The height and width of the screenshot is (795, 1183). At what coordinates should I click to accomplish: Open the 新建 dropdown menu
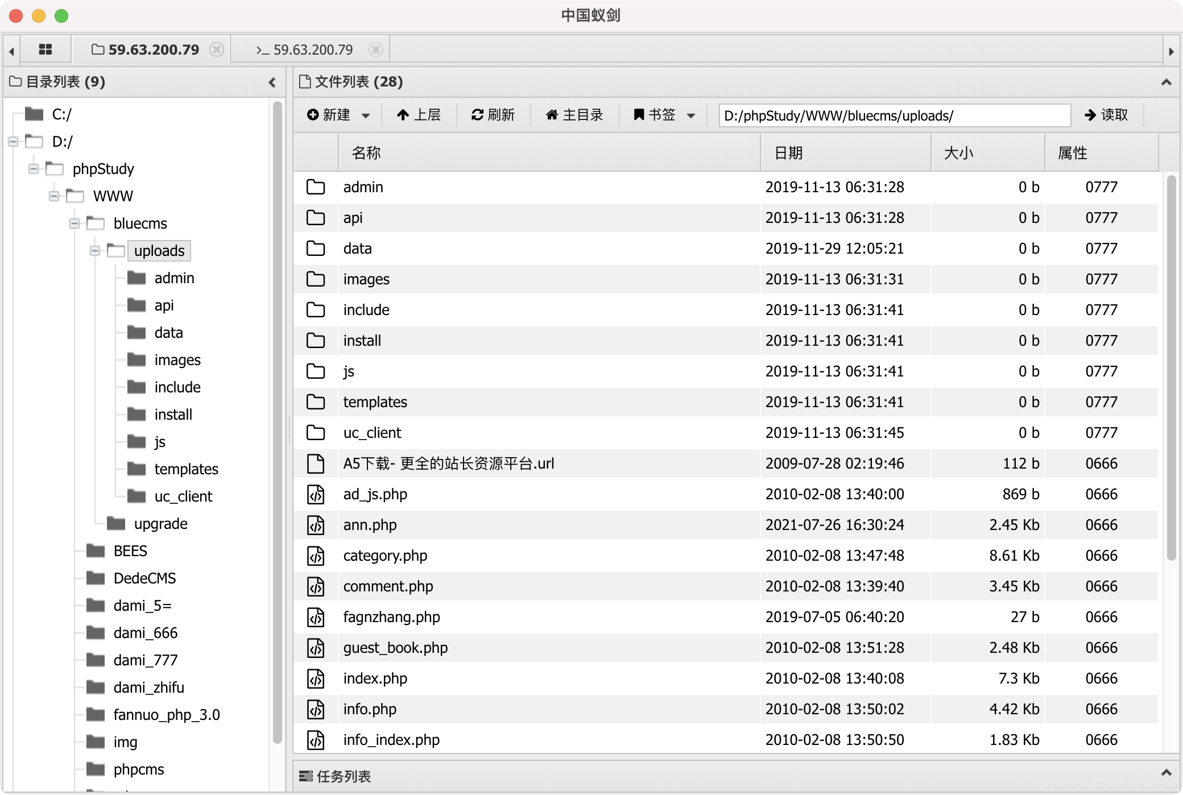pos(366,116)
